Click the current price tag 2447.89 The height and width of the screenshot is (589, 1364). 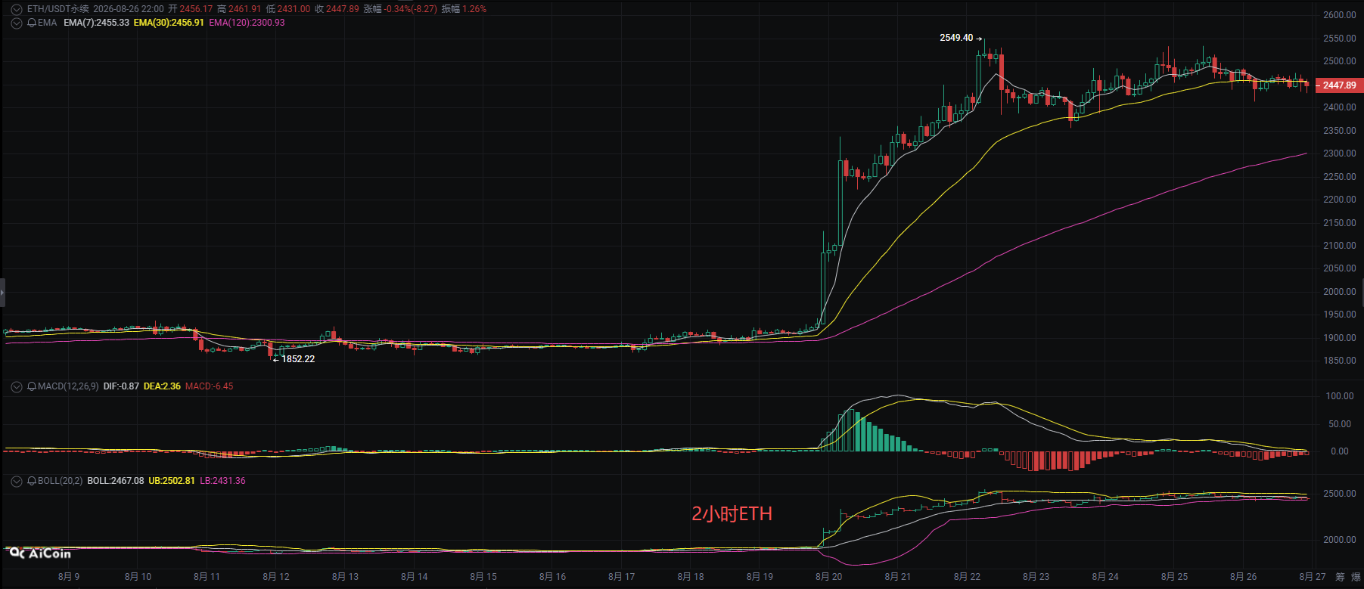(x=1339, y=85)
